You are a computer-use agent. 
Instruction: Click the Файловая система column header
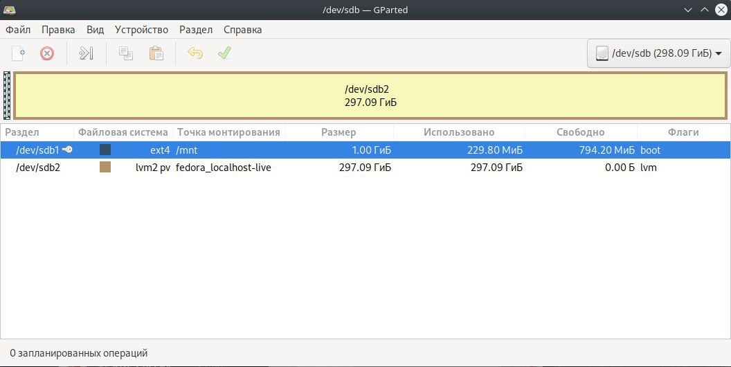[123, 132]
